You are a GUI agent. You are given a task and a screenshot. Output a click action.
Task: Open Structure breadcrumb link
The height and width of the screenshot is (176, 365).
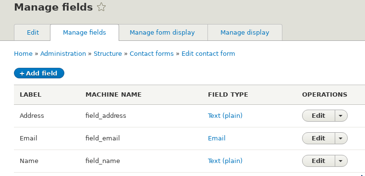pyautogui.click(x=108, y=53)
